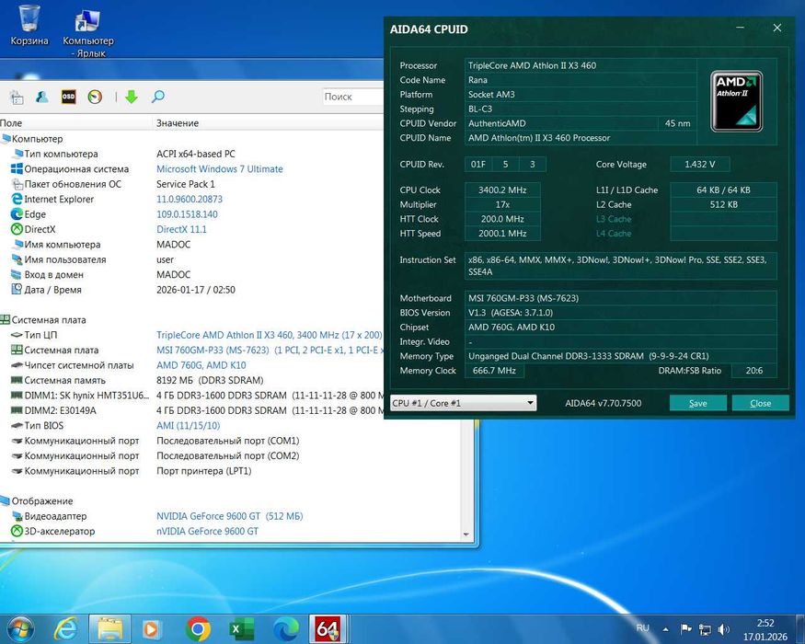Open Google Chrome from the taskbar
This screenshot has height=644, width=805.
[198, 629]
